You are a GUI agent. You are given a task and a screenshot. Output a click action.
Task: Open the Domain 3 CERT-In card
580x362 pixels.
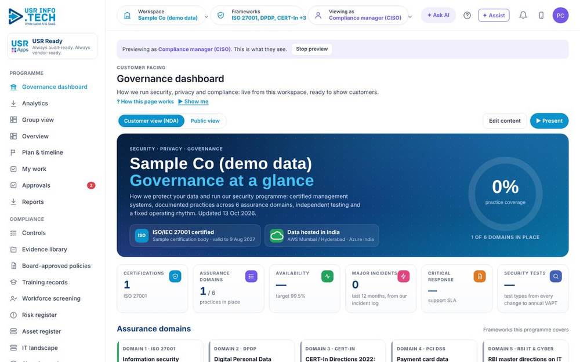343,352
